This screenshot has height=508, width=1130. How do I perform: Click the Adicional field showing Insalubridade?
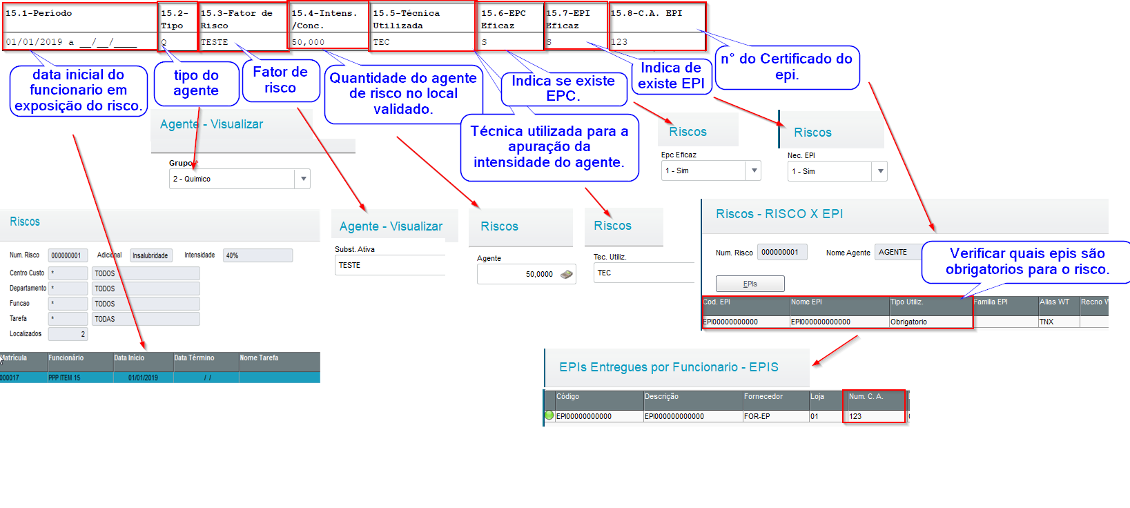pos(150,255)
